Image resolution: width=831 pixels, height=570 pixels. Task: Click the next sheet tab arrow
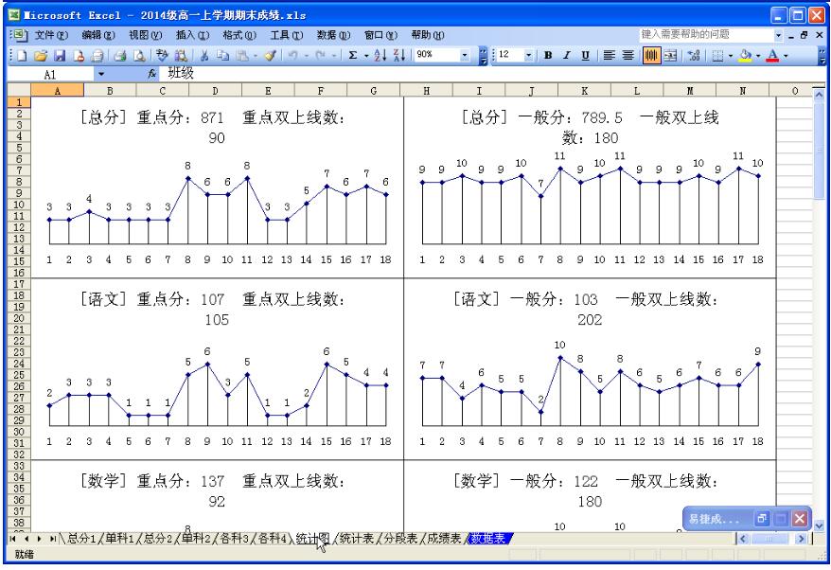point(39,539)
